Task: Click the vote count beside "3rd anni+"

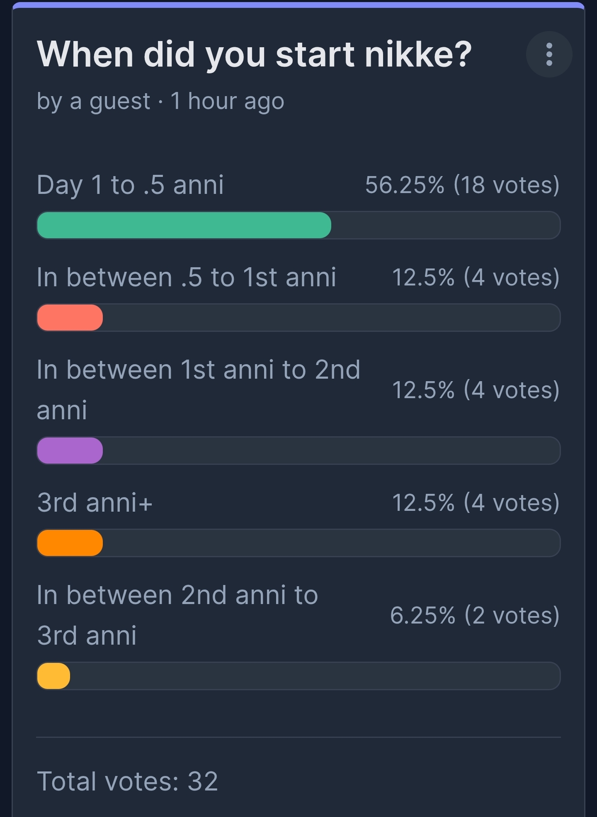Action: point(476,503)
